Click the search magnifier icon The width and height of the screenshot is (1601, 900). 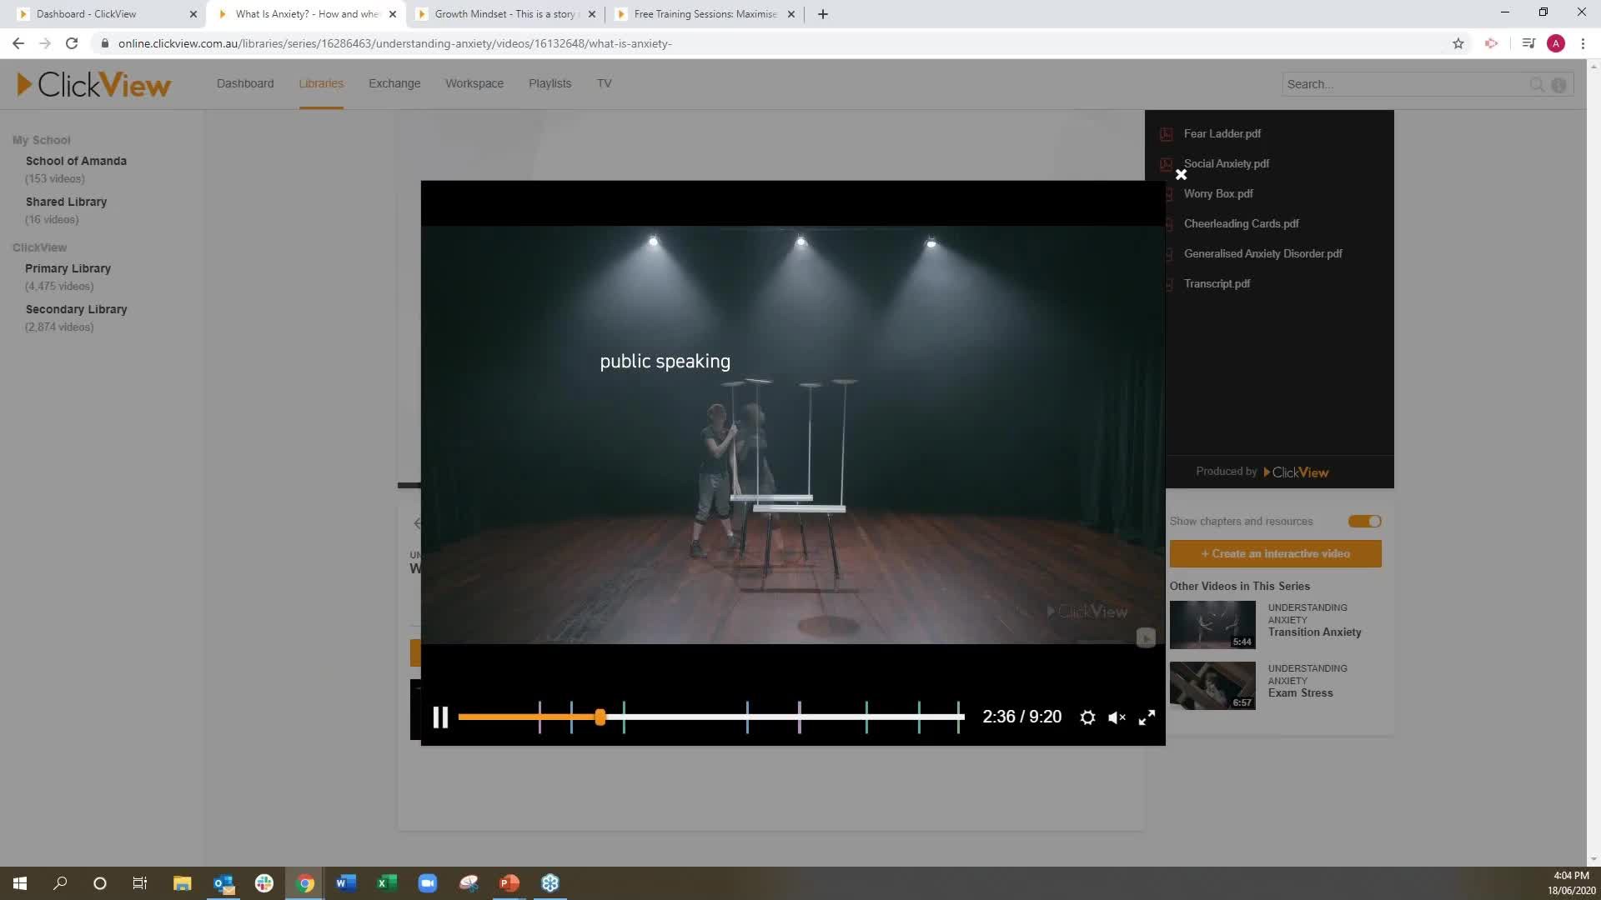tap(1537, 84)
